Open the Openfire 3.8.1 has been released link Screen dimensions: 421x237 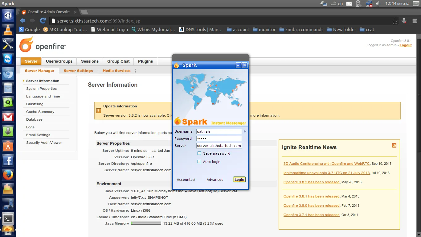(312, 196)
